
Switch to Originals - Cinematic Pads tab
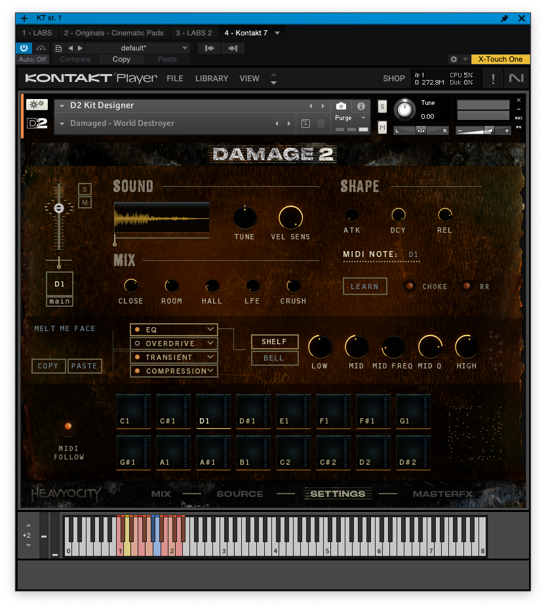(x=114, y=33)
